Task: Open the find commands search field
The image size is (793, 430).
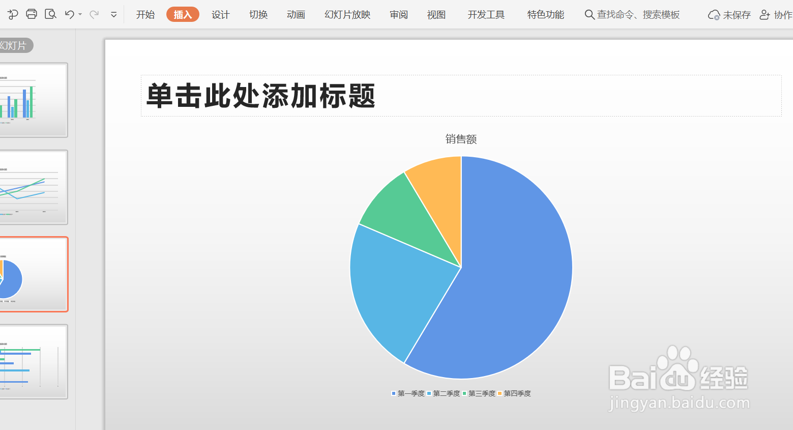Action: [631, 15]
